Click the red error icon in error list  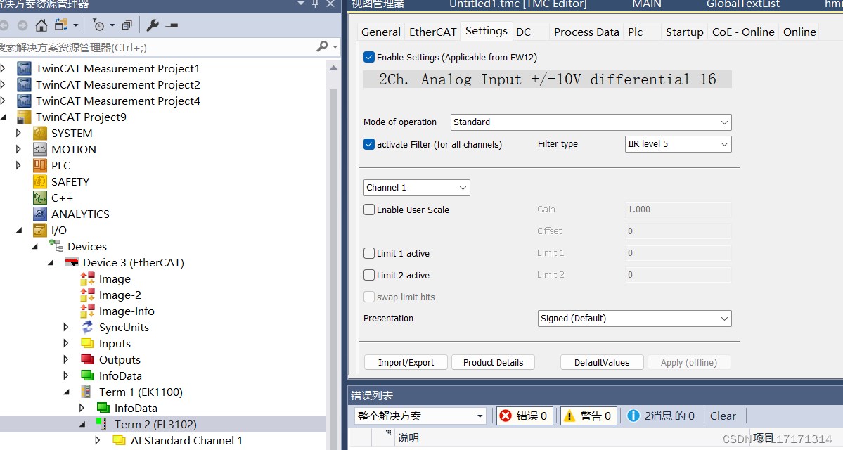[x=506, y=416]
